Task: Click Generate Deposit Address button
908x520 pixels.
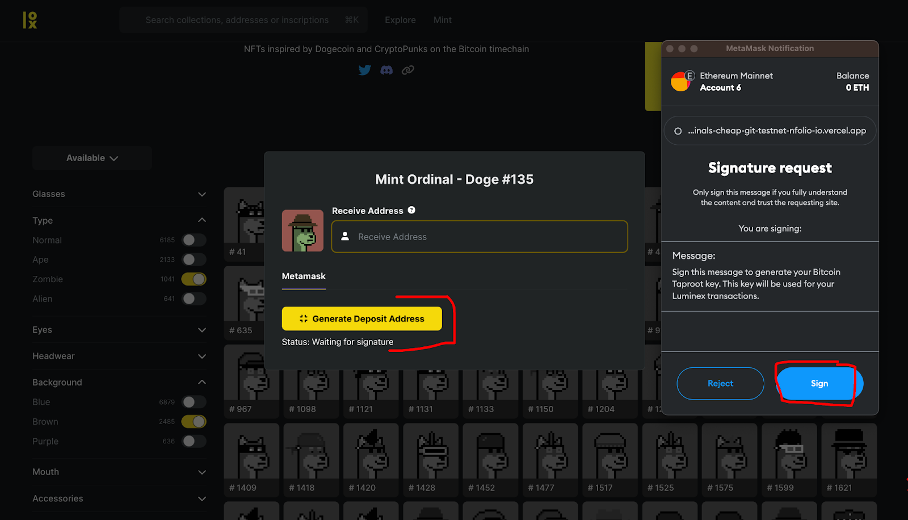Action: (x=361, y=318)
